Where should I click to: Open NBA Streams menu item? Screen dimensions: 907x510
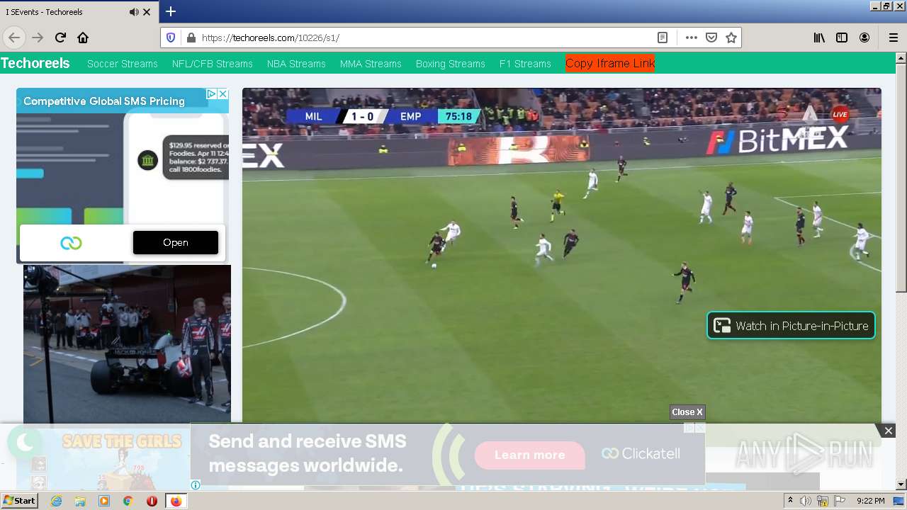pos(296,64)
